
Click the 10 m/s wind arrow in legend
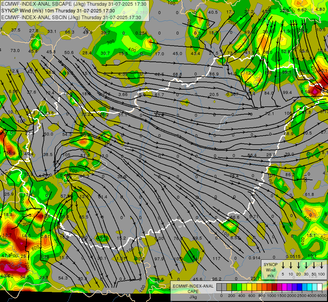[291, 265]
